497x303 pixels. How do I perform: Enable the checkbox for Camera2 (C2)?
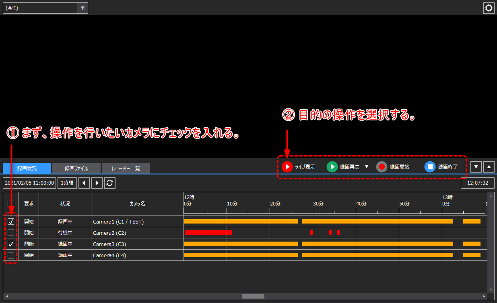pos(11,232)
